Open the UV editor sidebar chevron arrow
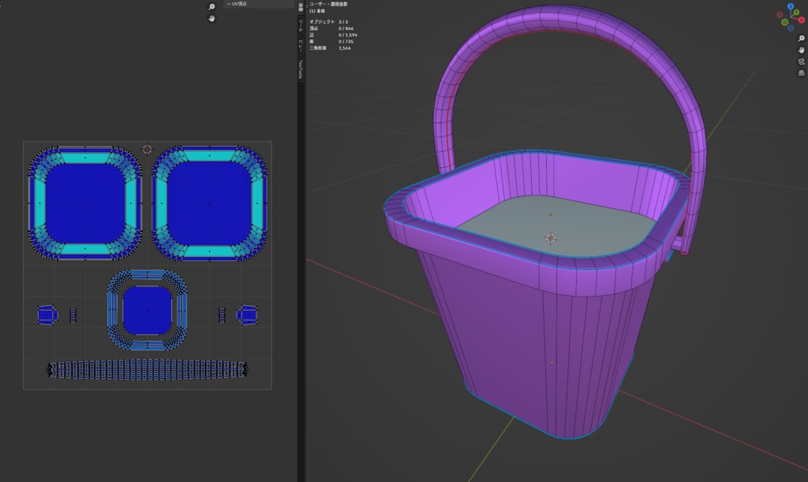This screenshot has height=482, width=808. pos(306,6)
